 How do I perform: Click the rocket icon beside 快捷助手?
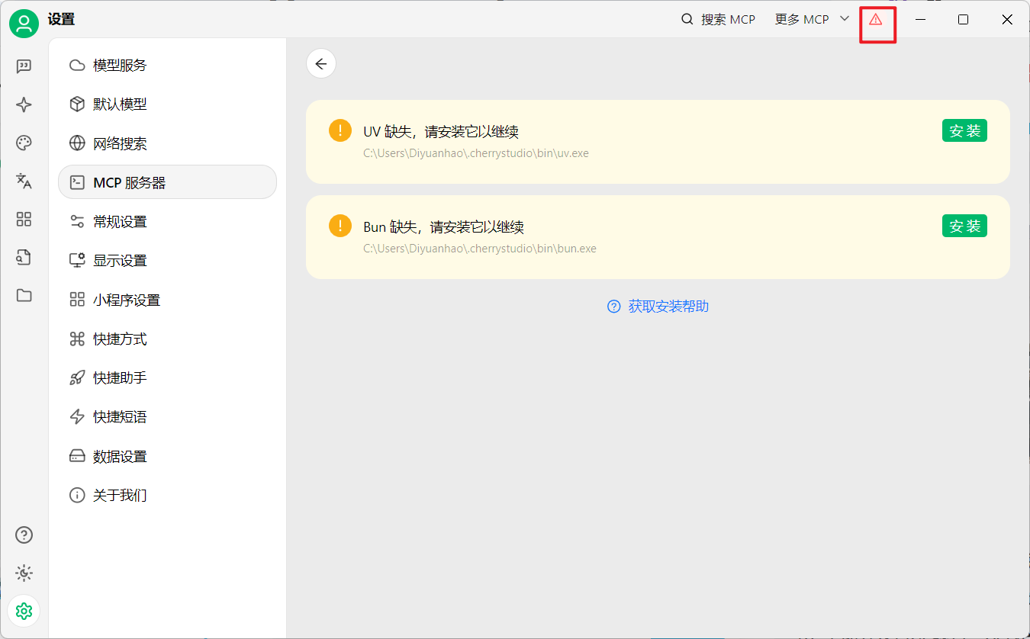[x=77, y=377]
